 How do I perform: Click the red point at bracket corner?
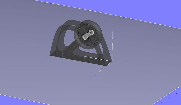[x=112, y=61]
